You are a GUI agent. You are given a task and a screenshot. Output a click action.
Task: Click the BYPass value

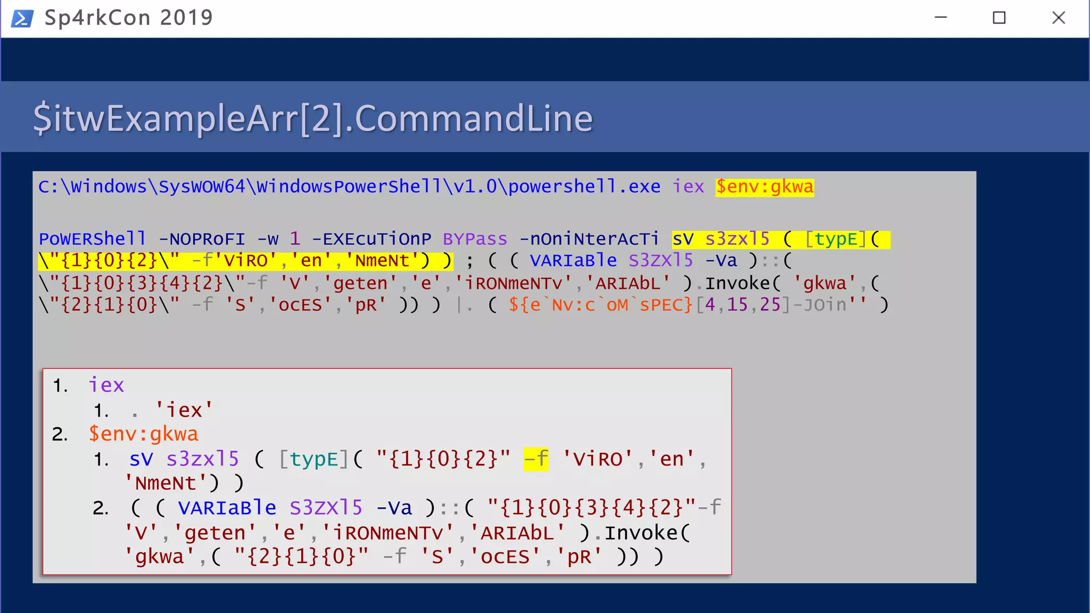(x=475, y=239)
